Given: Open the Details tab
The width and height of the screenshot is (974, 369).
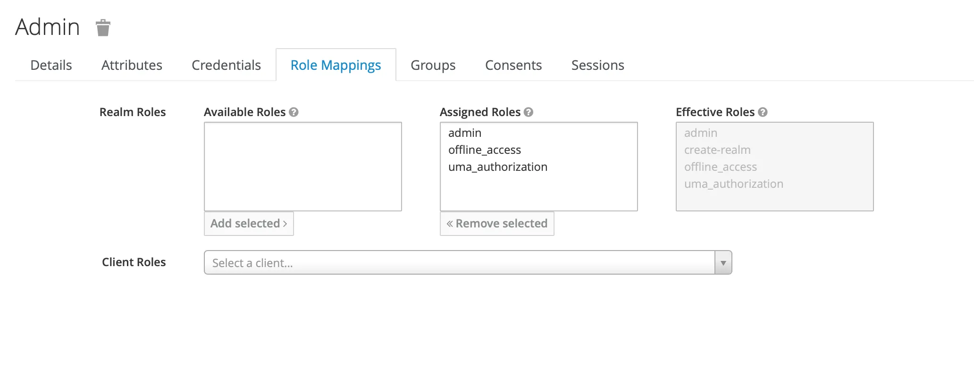Looking at the screenshot, I should tap(51, 65).
